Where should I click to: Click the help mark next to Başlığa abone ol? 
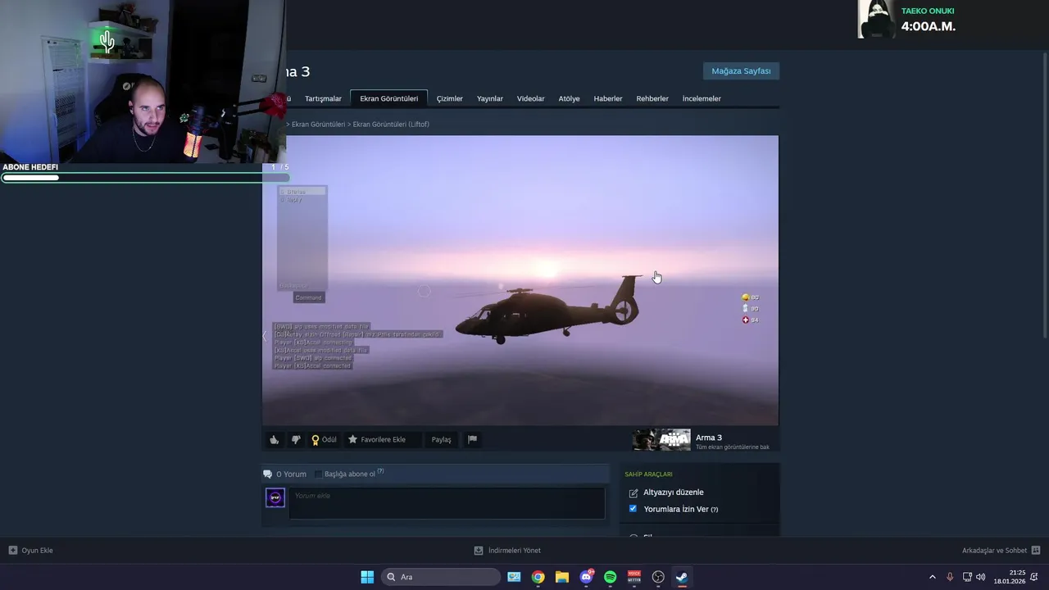[380, 471]
